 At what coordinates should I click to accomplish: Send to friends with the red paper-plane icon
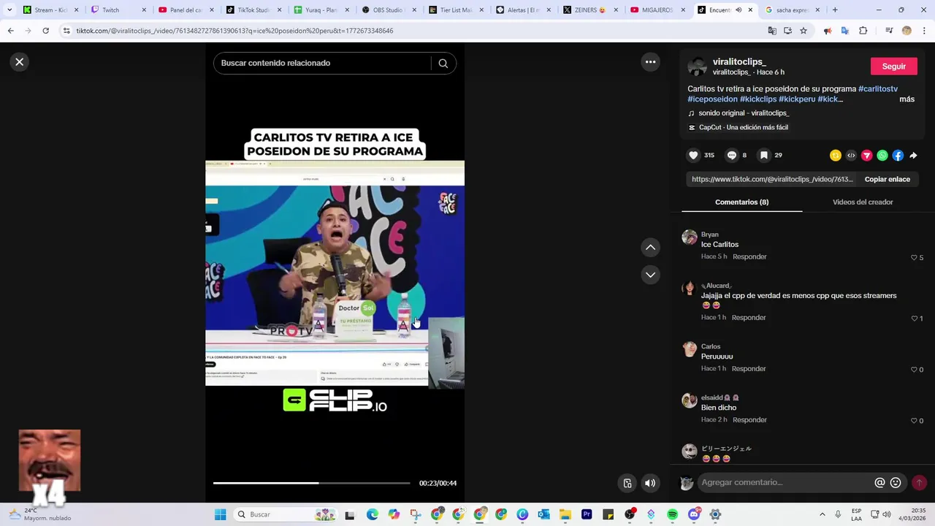[866, 155]
